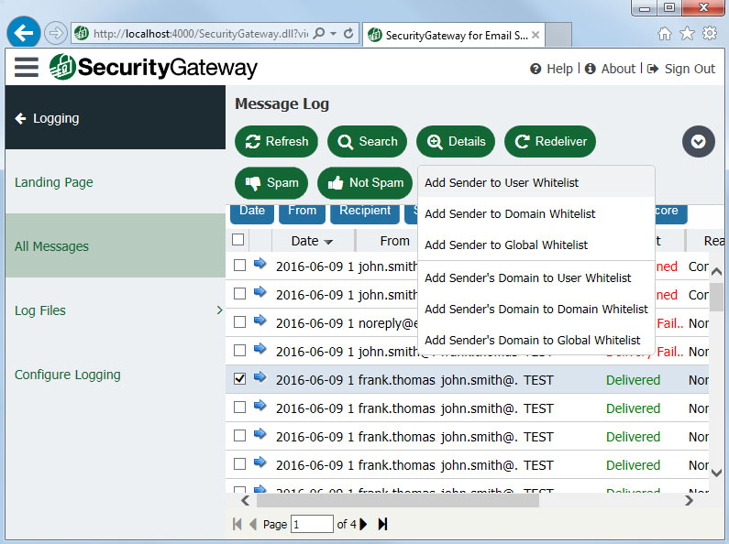
Task: Click the Search button
Action: point(368,142)
